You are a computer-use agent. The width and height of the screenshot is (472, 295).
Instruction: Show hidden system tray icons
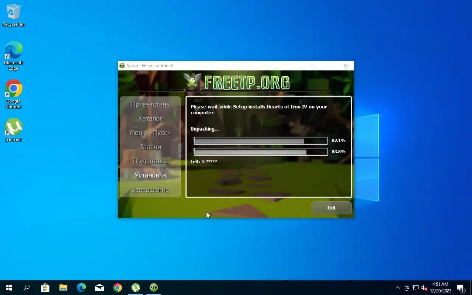(398, 288)
